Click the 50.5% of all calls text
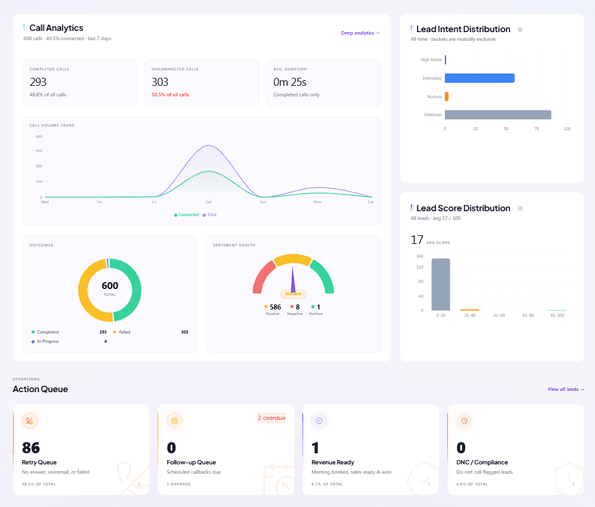Viewport: 595px width, 507px height. [171, 95]
